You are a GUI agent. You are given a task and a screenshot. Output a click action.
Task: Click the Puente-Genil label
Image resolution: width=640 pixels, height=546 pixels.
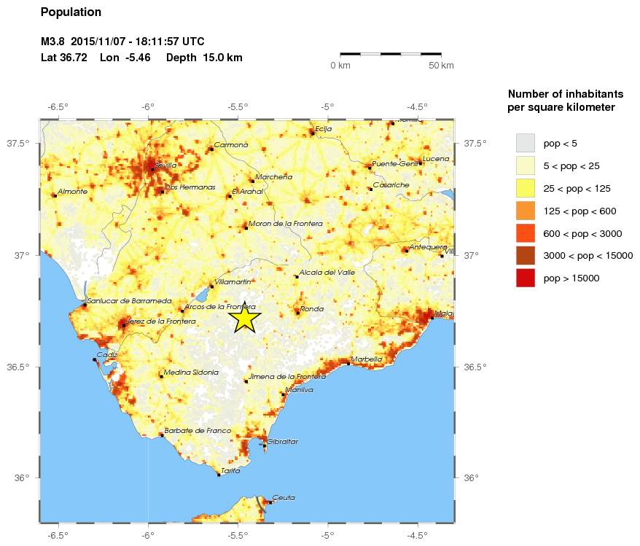pos(395,163)
